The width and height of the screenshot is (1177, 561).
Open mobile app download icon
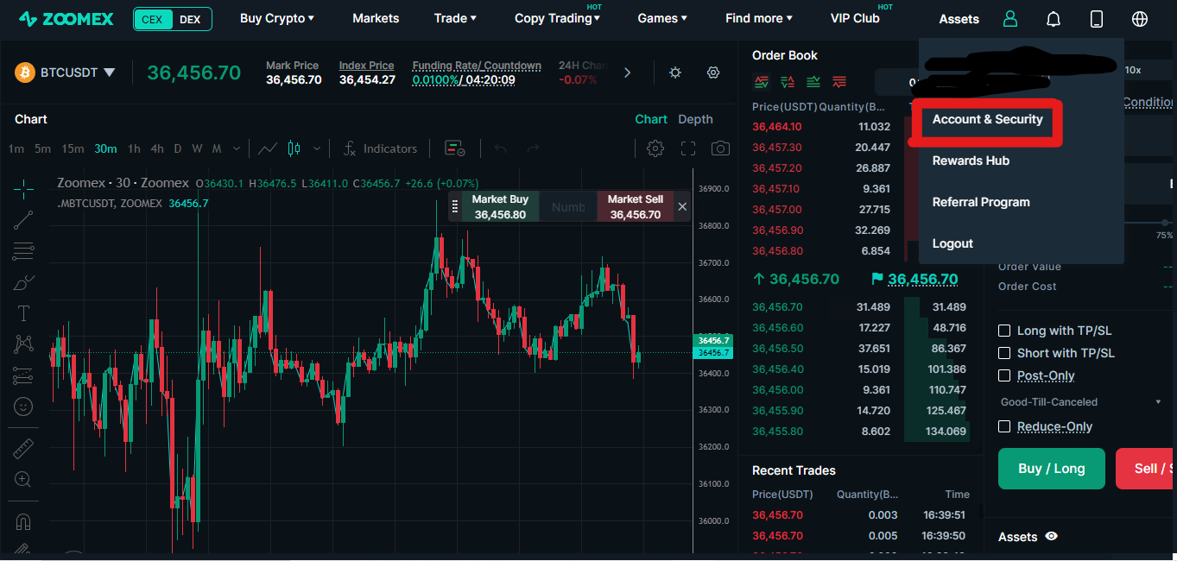pyautogui.click(x=1097, y=19)
